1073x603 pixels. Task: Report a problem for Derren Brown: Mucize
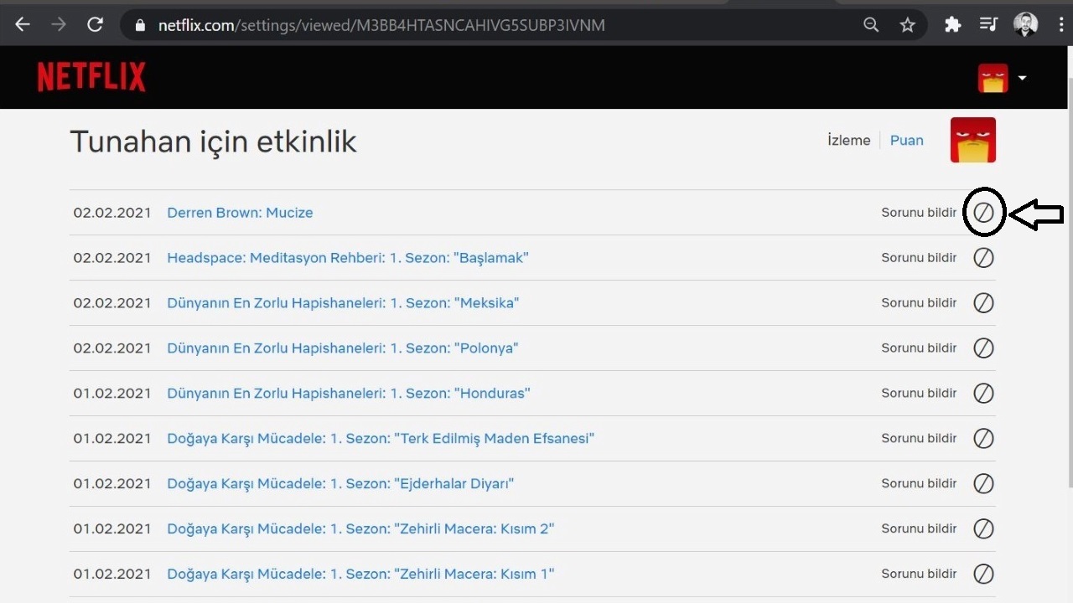(x=919, y=213)
